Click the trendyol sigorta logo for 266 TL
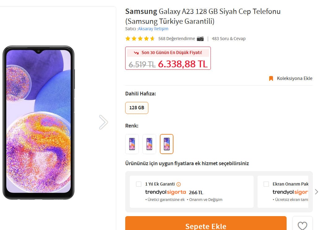Viewport: 320px width, 230px height. click(x=165, y=192)
